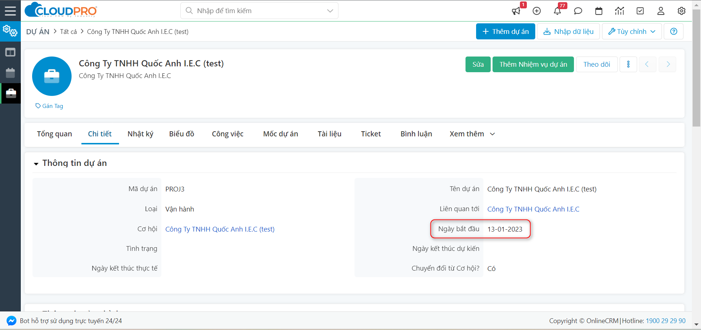Click the Nhập dữ liệu button

click(568, 31)
